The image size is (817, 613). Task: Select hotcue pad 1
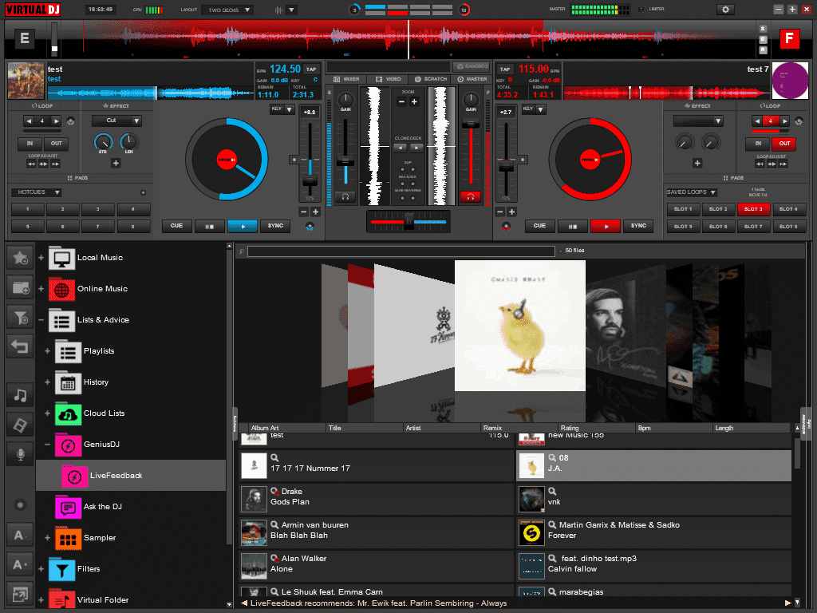[28, 209]
